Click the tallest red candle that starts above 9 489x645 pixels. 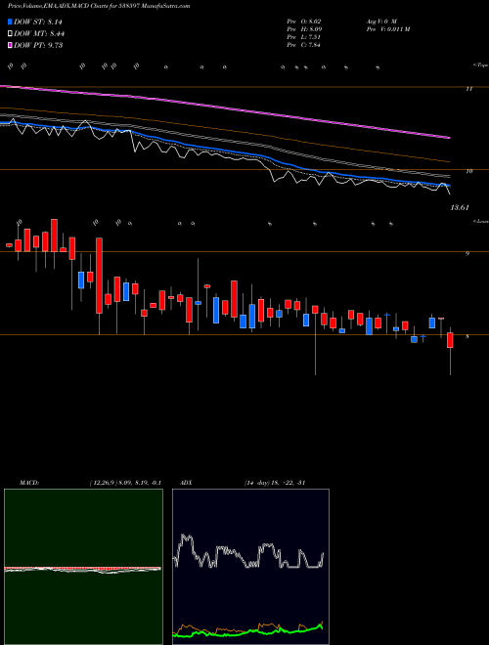[x=99, y=276]
